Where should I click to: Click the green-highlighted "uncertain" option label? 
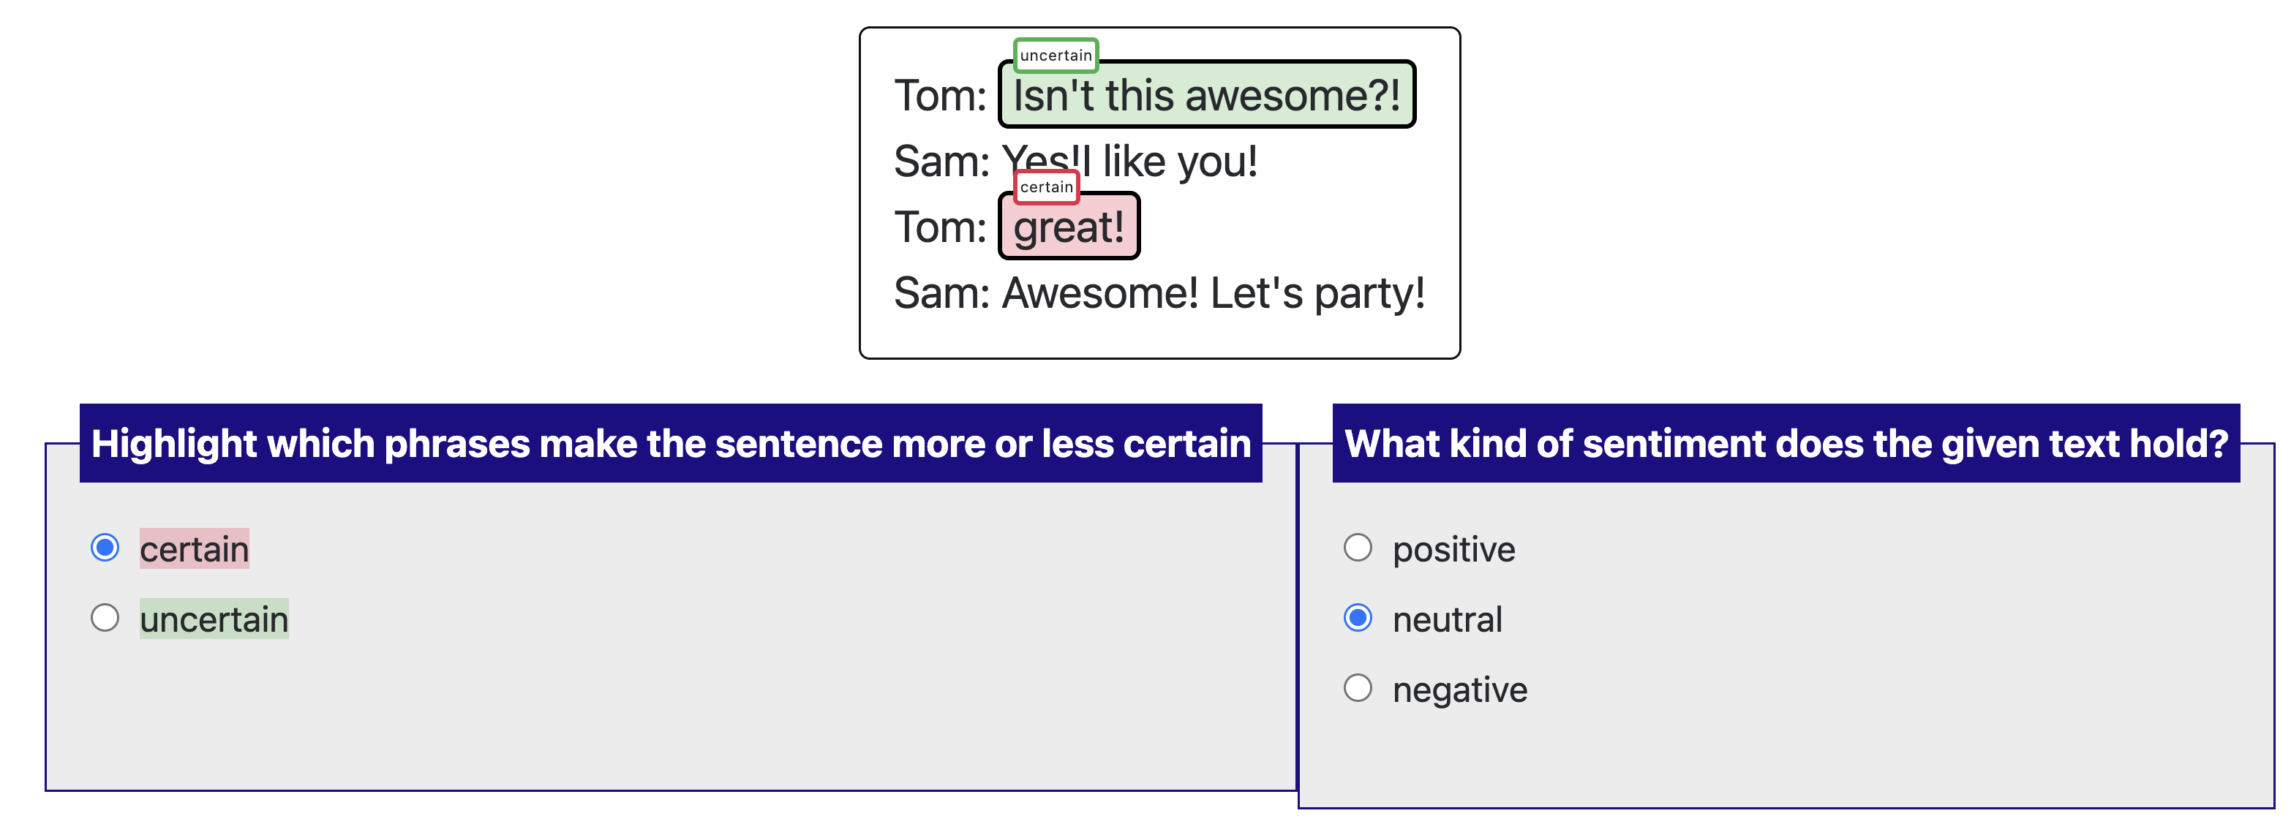[x=214, y=619]
